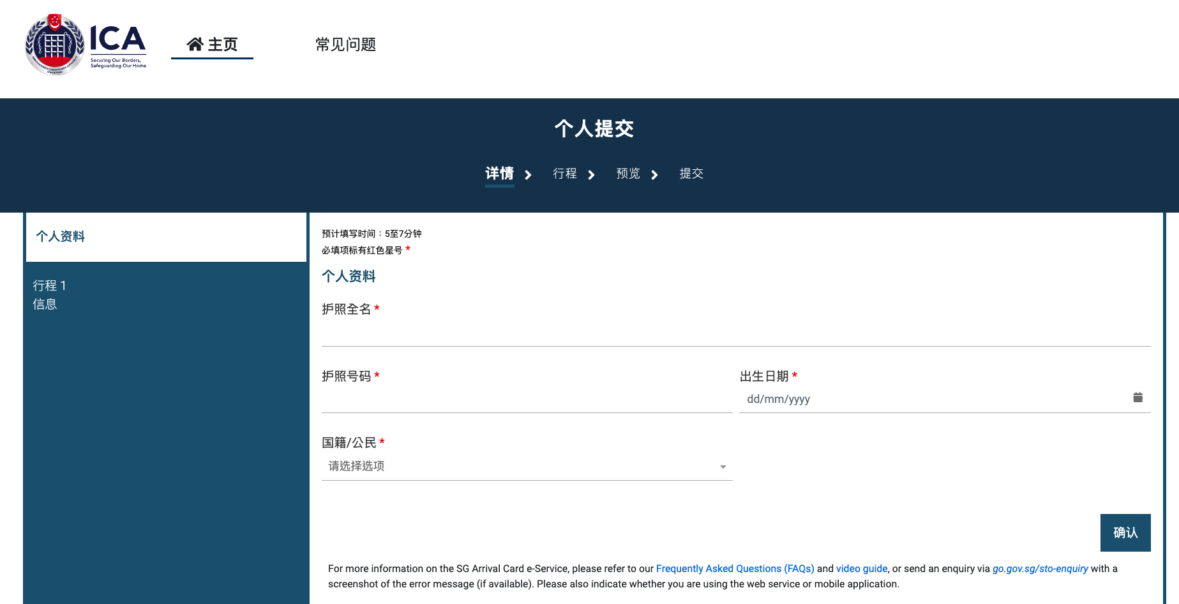1179x604 pixels.
Task: Go to the 主页 navigation tab
Action: 213,45
